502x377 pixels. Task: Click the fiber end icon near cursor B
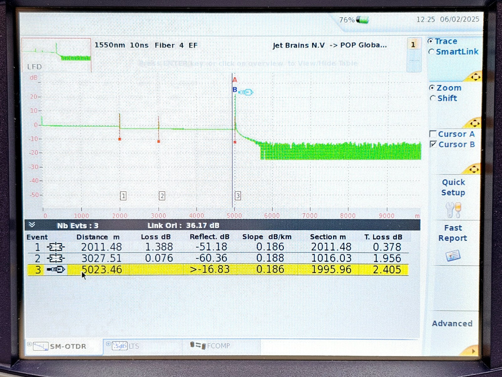pos(246,92)
